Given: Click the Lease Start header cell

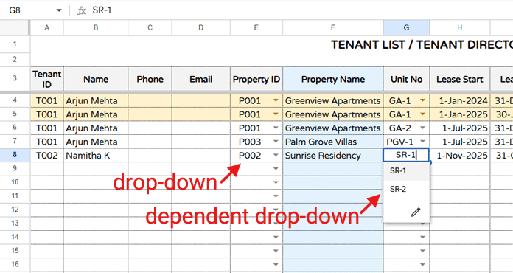Looking at the screenshot, I should [460, 79].
